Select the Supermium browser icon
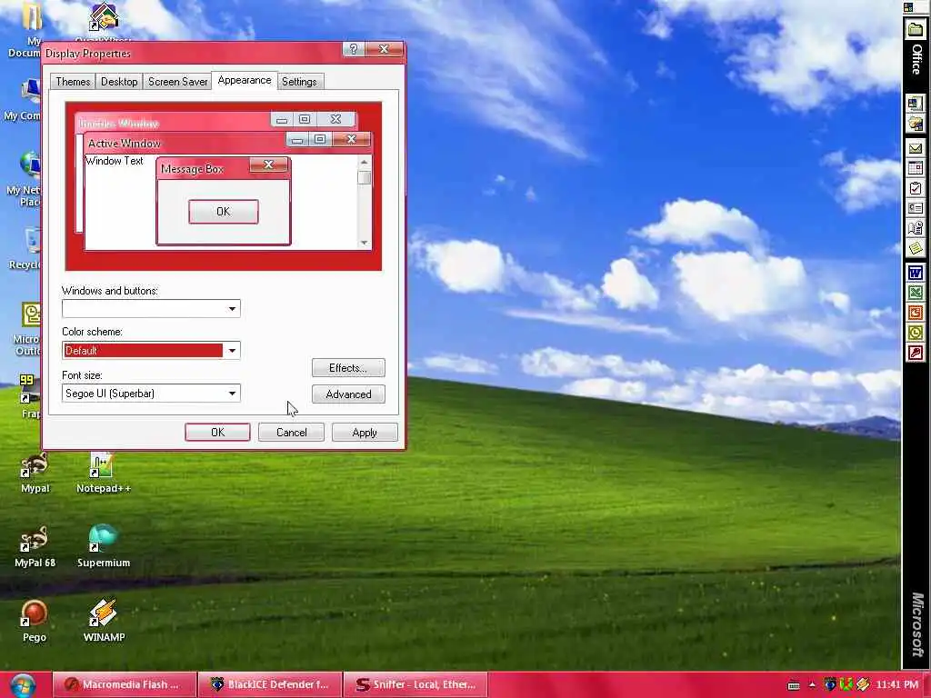This screenshot has width=931, height=698. point(104,547)
